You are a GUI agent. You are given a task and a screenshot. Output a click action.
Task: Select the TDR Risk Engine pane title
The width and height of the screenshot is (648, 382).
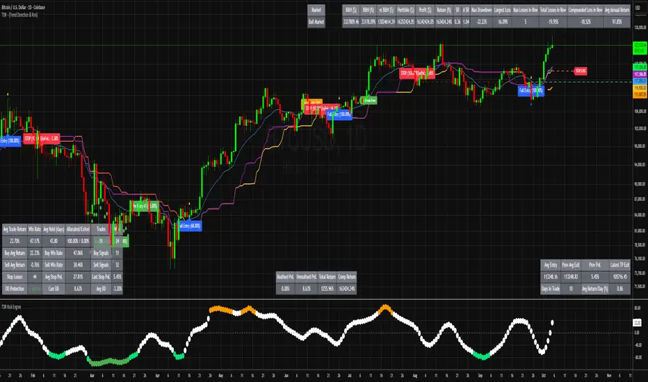click(11, 307)
